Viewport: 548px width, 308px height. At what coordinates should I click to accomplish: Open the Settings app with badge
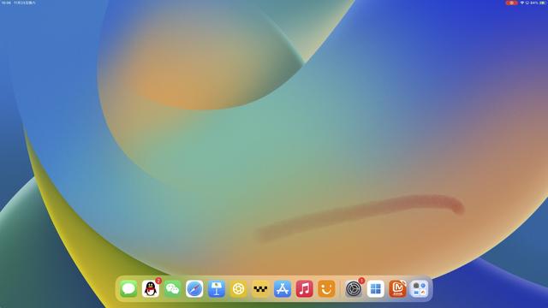coord(354,289)
